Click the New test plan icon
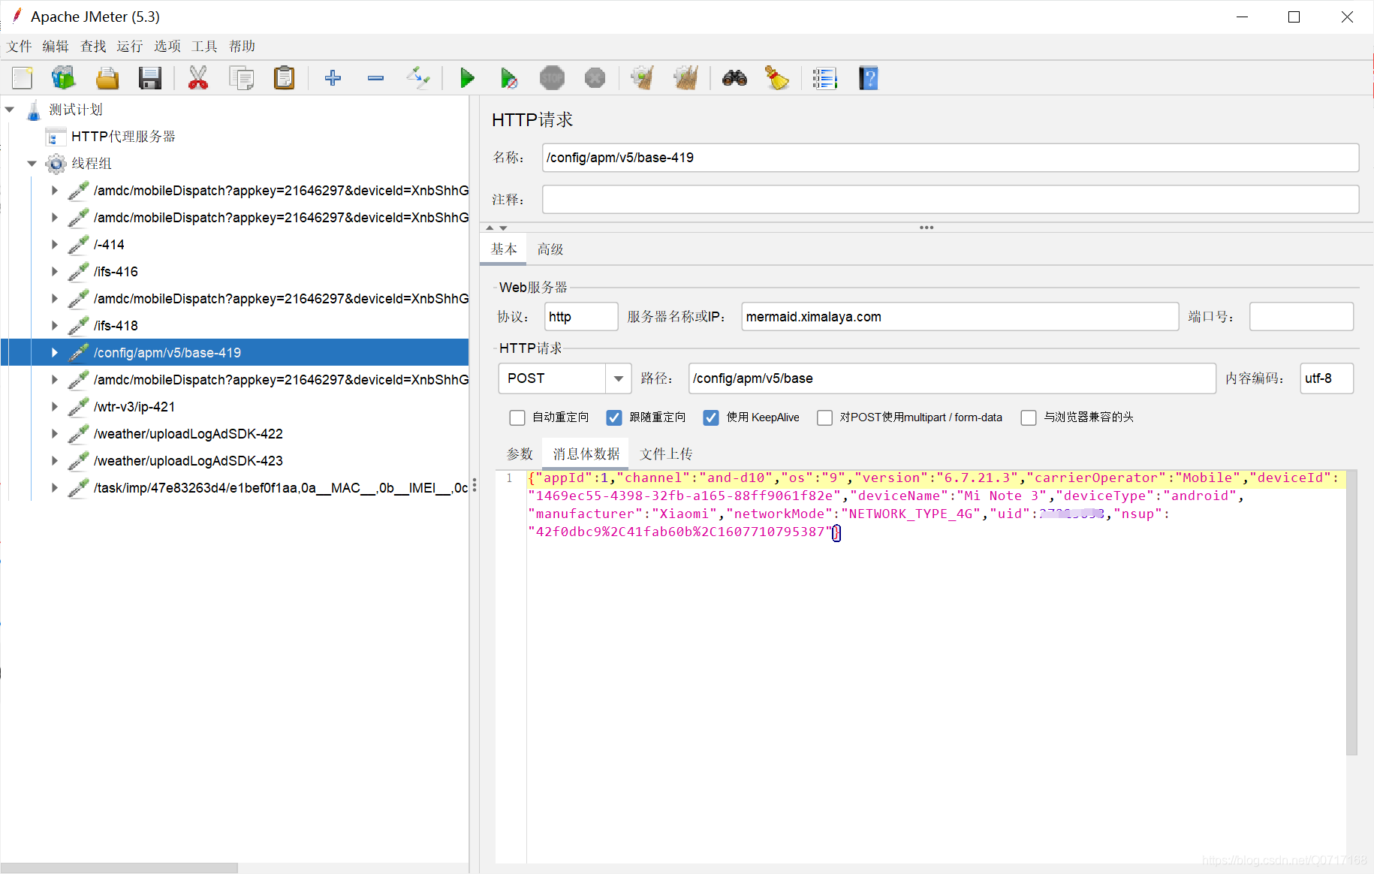The image size is (1374, 874). pyautogui.click(x=23, y=78)
